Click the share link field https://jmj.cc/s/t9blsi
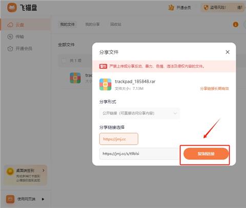The image size is (246, 208). (139, 154)
